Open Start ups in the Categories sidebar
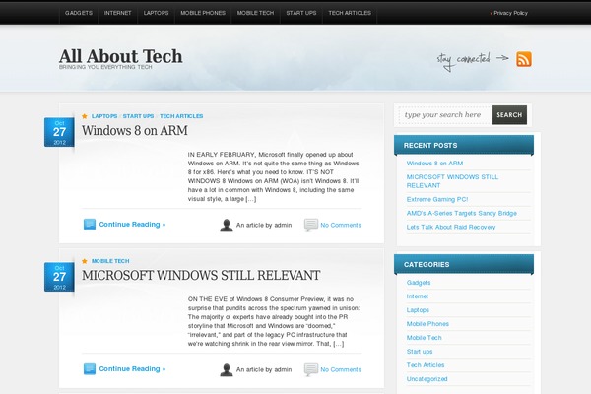 click(420, 352)
